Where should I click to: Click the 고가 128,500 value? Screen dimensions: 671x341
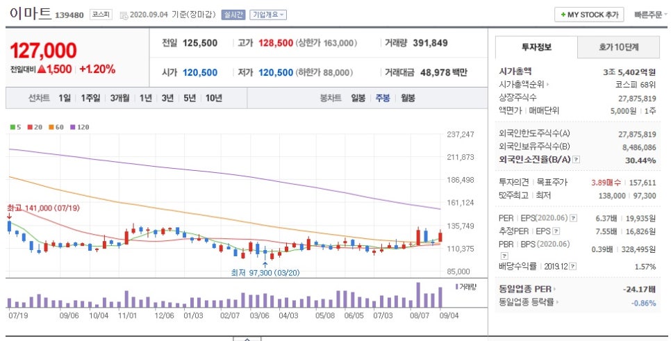coord(276,43)
